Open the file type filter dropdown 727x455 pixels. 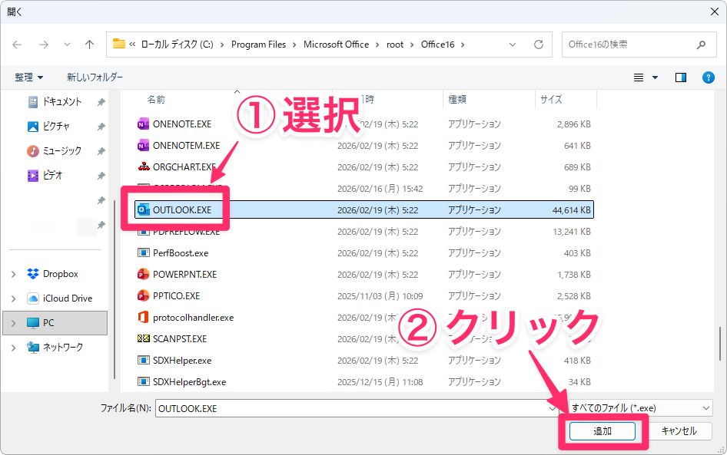pos(640,408)
